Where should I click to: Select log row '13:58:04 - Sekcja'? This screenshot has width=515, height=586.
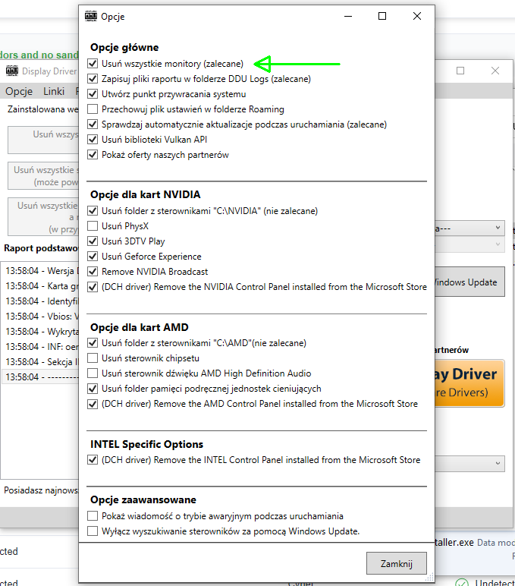[40, 362]
